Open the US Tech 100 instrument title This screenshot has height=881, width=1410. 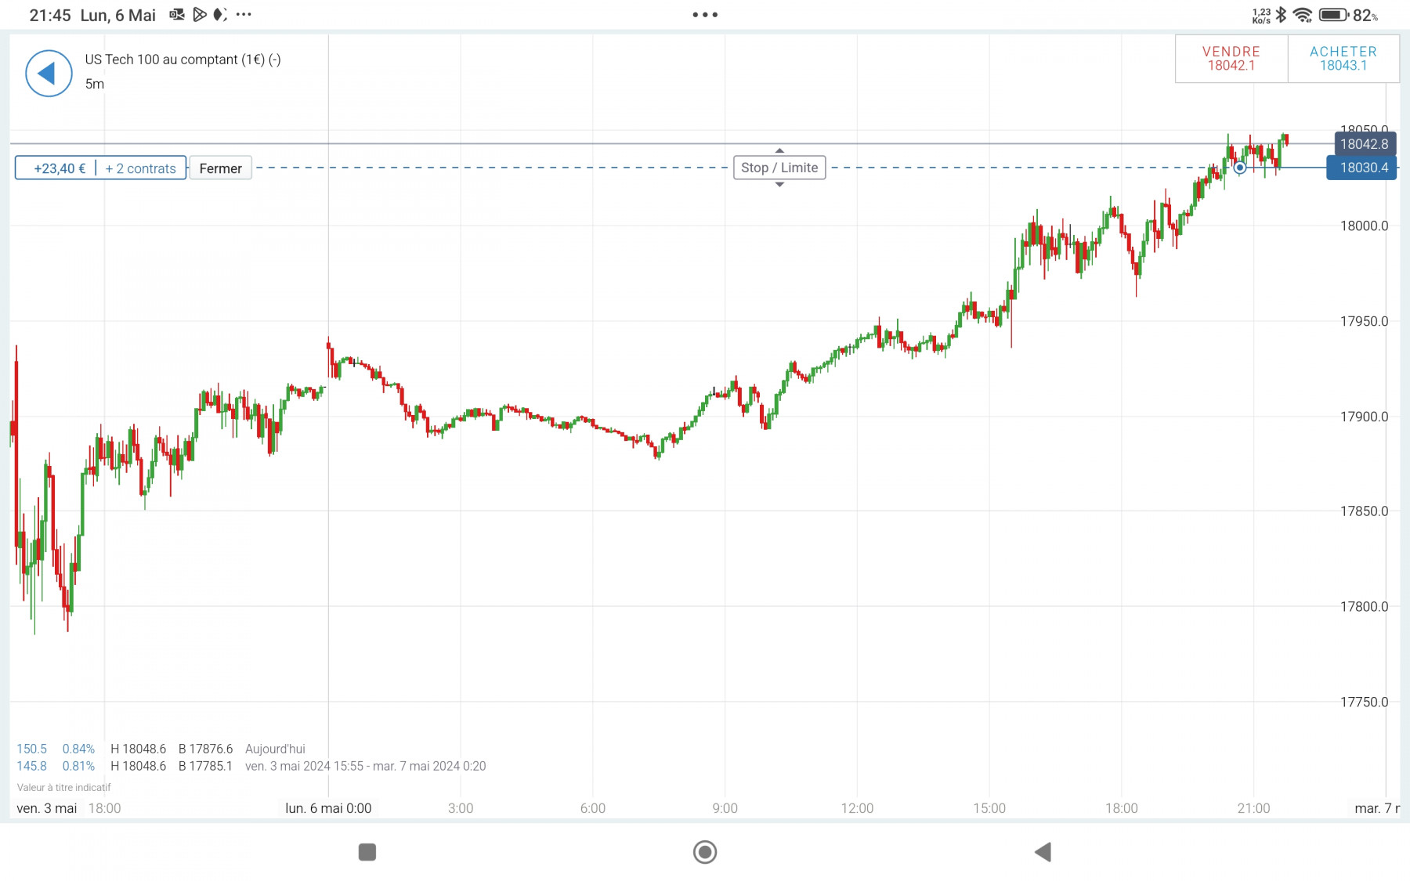pos(183,60)
